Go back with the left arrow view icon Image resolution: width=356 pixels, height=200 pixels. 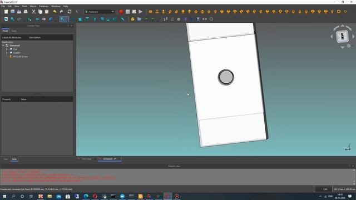click(37, 19)
